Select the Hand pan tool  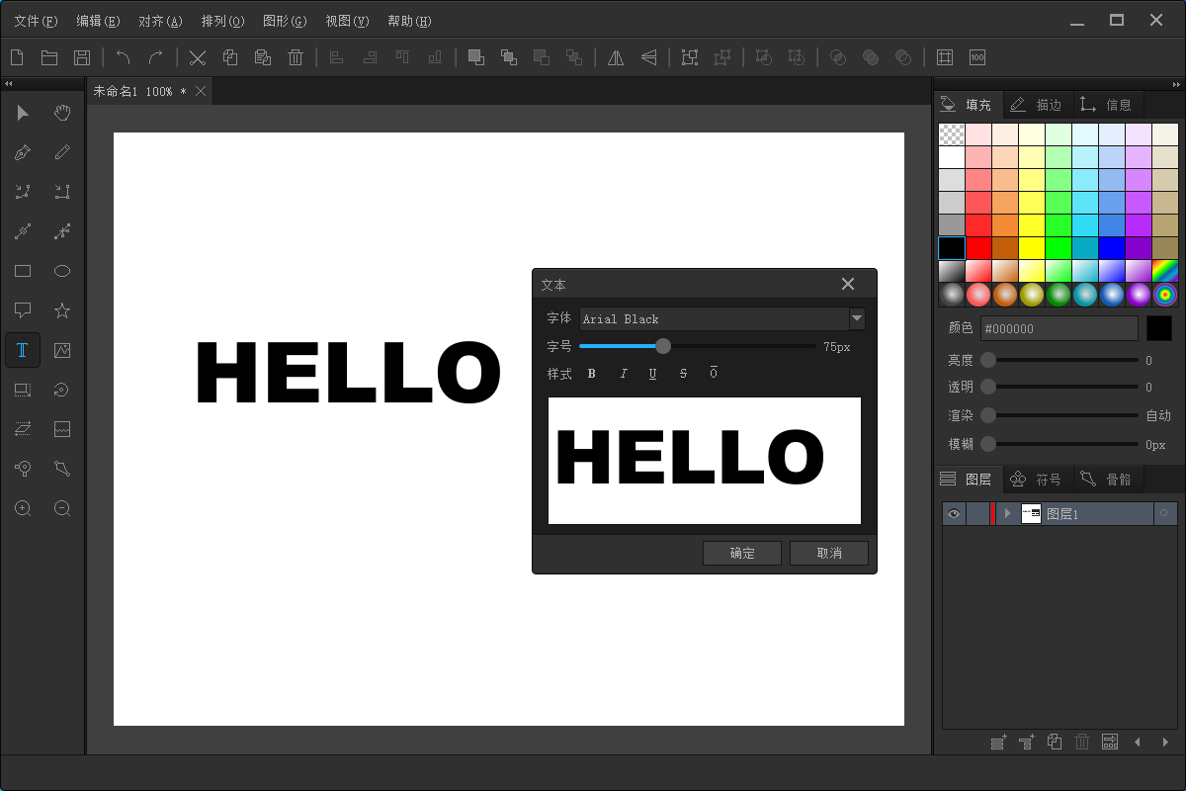pyautogui.click(x=62, y=113)
